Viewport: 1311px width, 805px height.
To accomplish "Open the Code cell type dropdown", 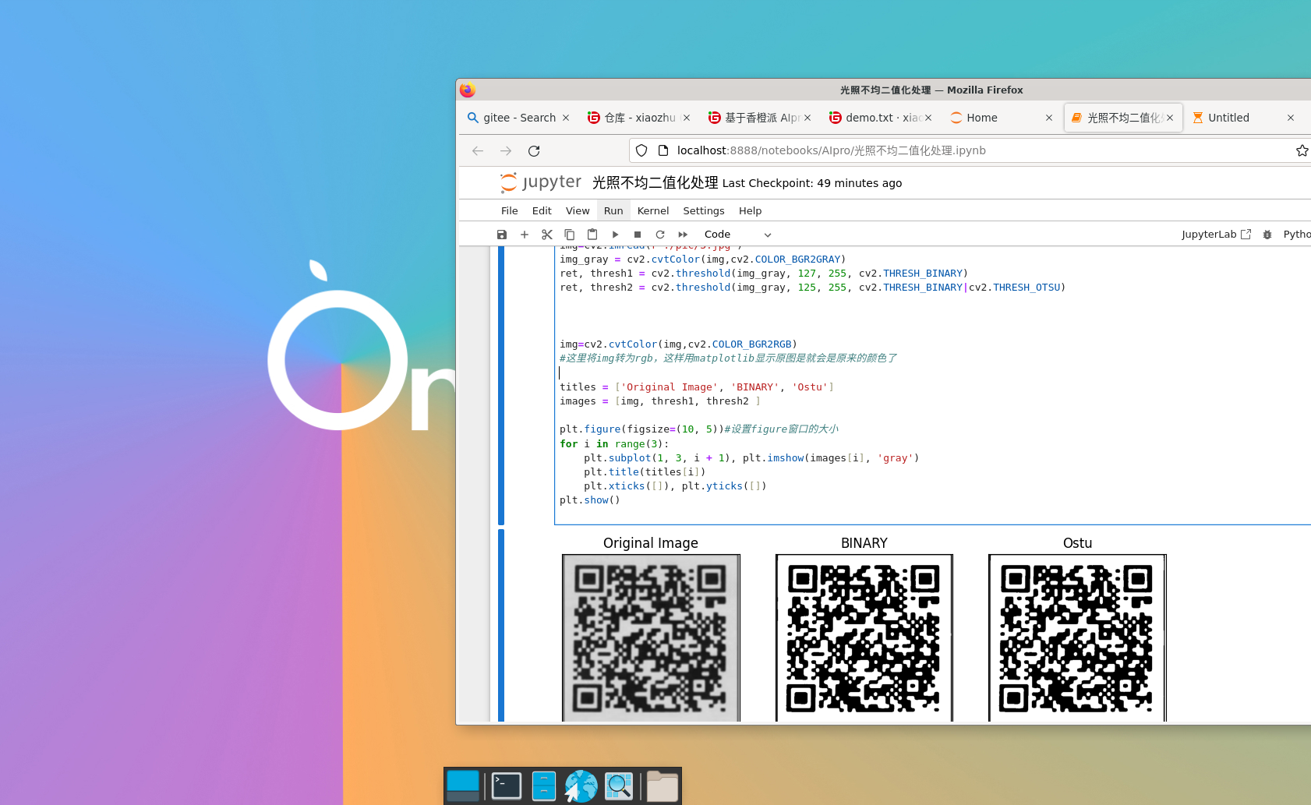I will coord(737,235).
